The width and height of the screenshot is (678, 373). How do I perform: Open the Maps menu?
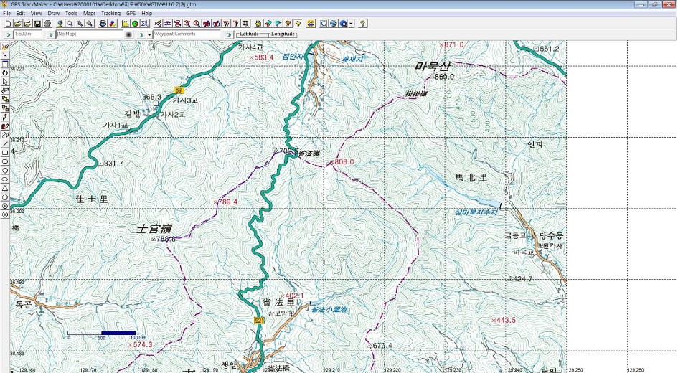[x=89, y=14]
